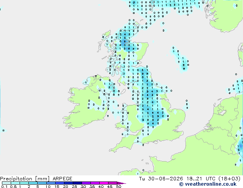Click the '10' legend scale value
This screenshot has height=188, width=243.
(x=48, y=186)
